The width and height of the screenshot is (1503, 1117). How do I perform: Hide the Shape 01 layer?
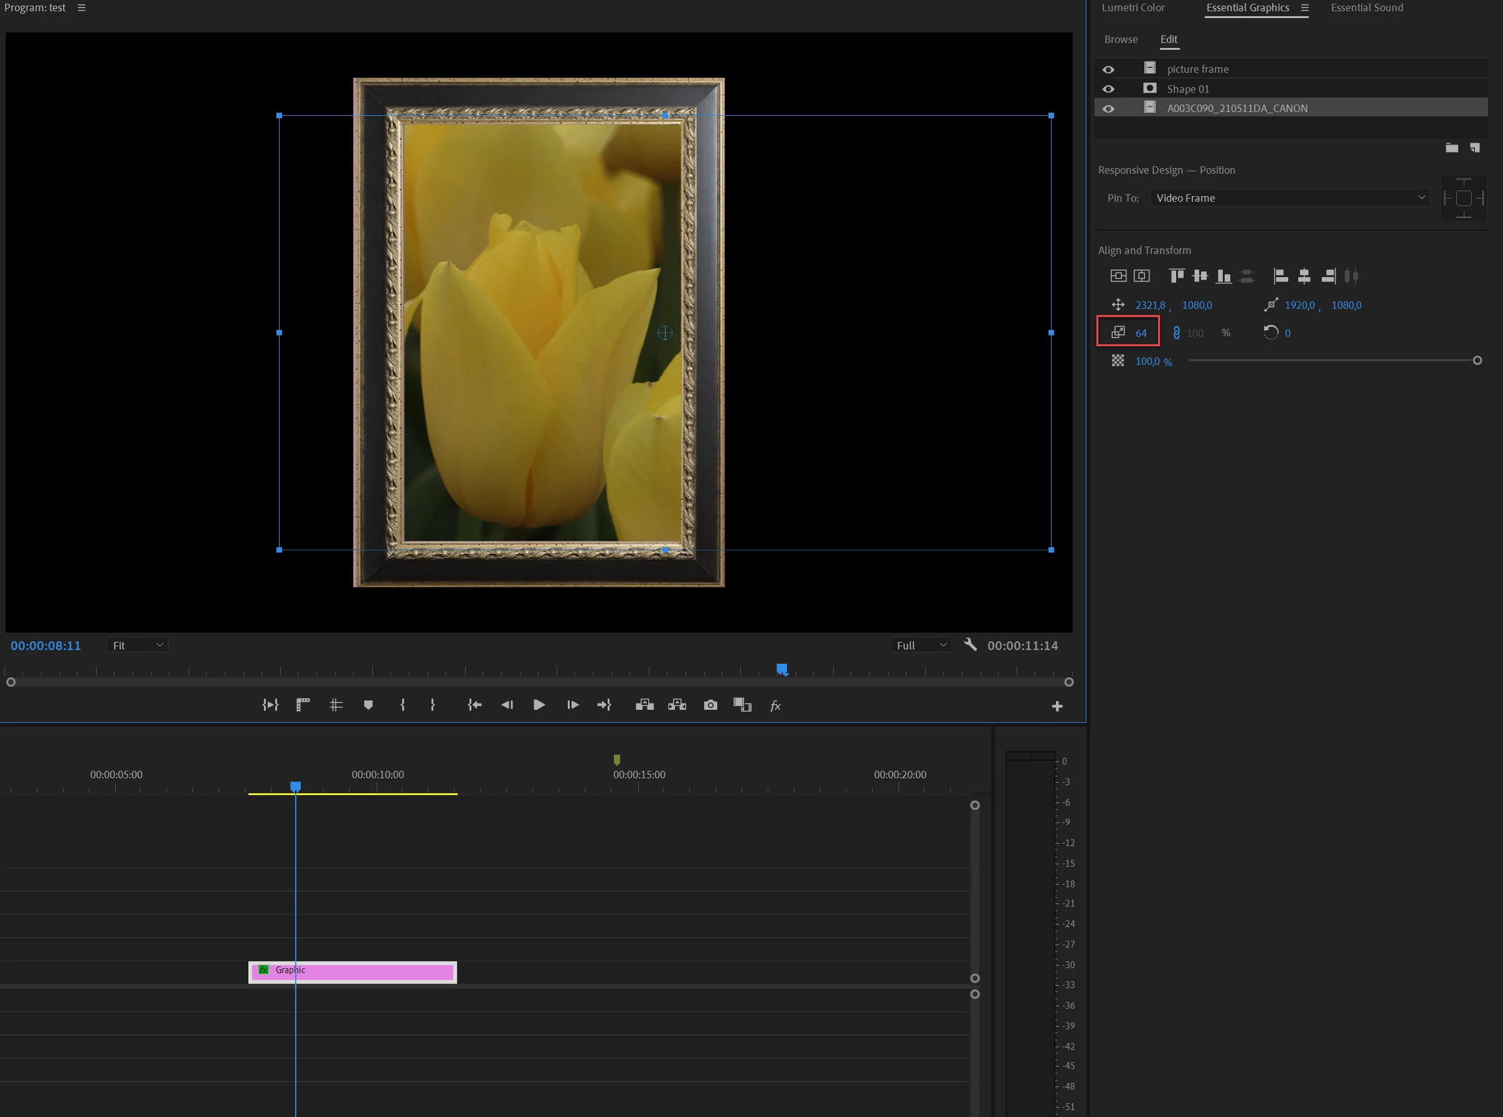[1108, 89]
